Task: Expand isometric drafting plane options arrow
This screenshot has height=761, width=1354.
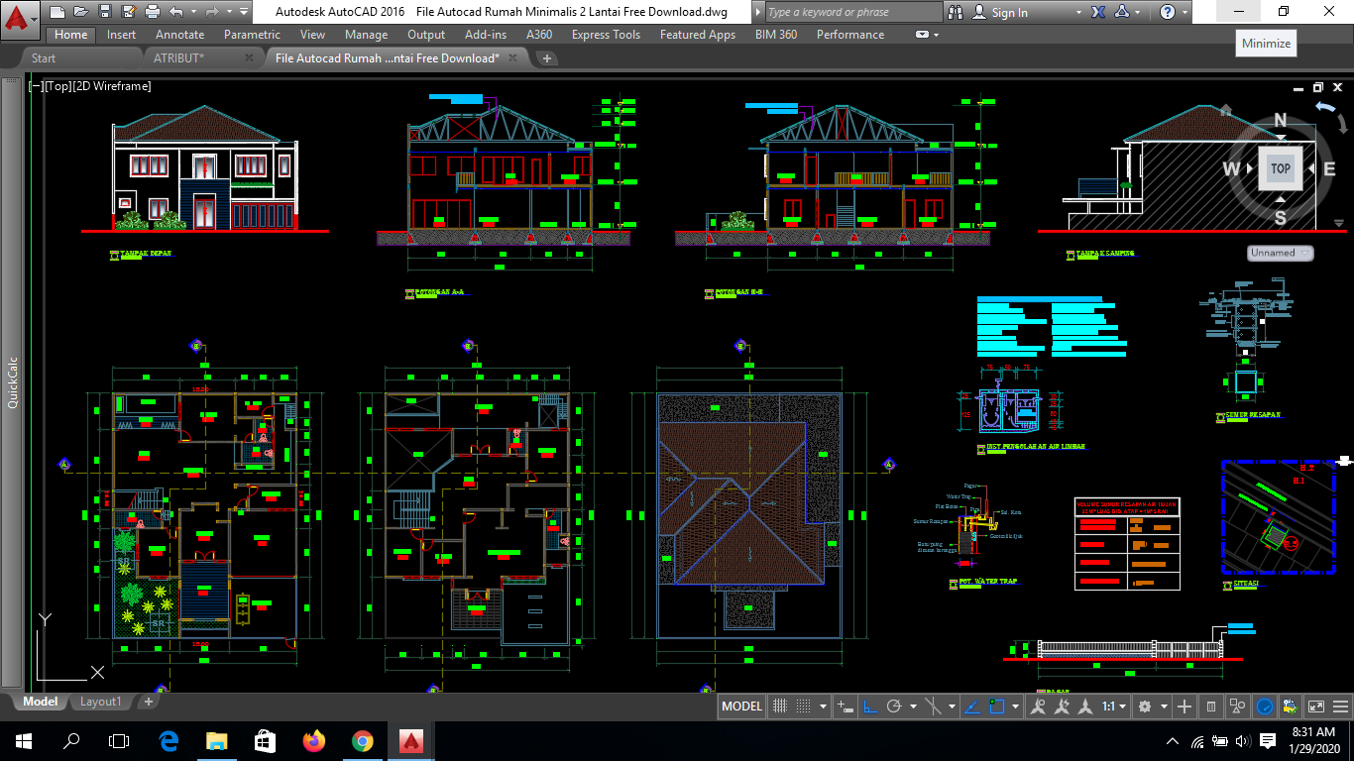Action: (952, 707)
